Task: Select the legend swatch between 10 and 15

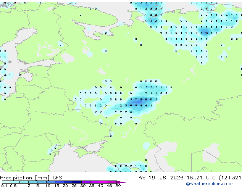Action: point(50,182)
